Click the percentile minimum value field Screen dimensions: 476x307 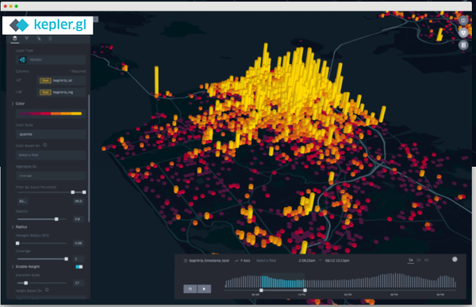pyautogui.click(x=23, y=201)
